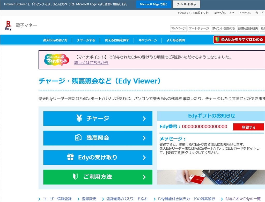Open the カード link in top bar
Screen dimensions: 265x202
coord(259,13)
